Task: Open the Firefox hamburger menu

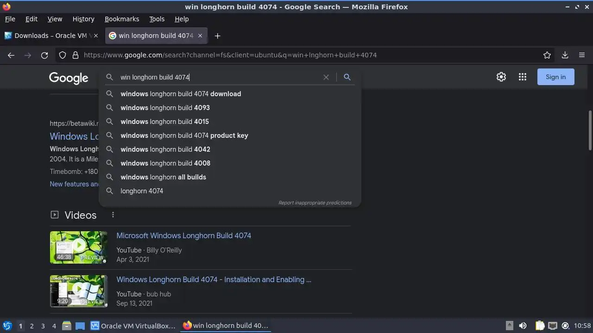Action: pyautogui.click(x=582, y=55)
